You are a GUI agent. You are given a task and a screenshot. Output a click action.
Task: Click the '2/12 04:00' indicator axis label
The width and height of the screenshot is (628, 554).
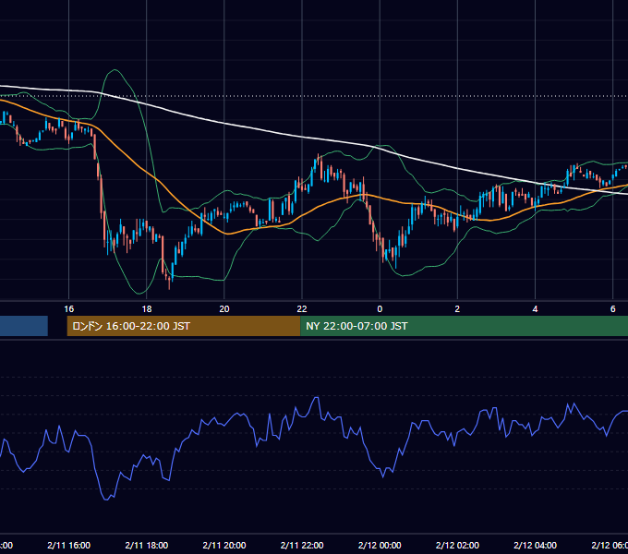pyautogui.click(x=535, y=545)
